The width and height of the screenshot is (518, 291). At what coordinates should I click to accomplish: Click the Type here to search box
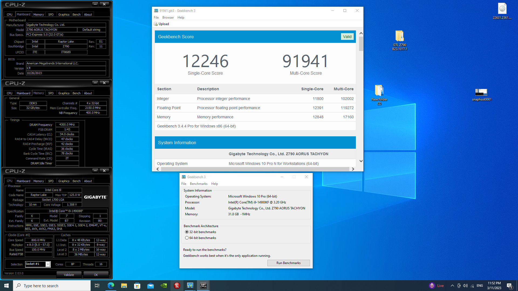click(52, 286)
